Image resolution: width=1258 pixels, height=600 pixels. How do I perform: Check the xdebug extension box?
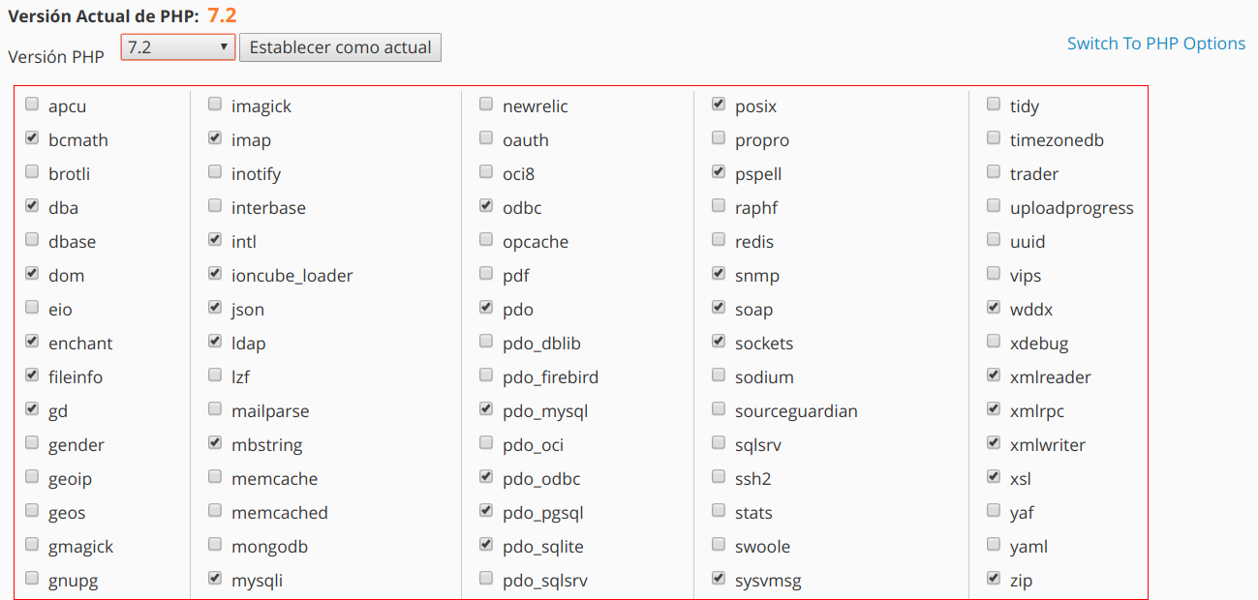coord(994,342)
